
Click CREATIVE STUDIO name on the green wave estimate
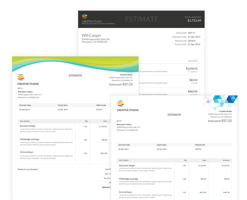point(28,84)
